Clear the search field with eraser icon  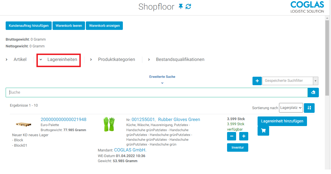(313, 92)
